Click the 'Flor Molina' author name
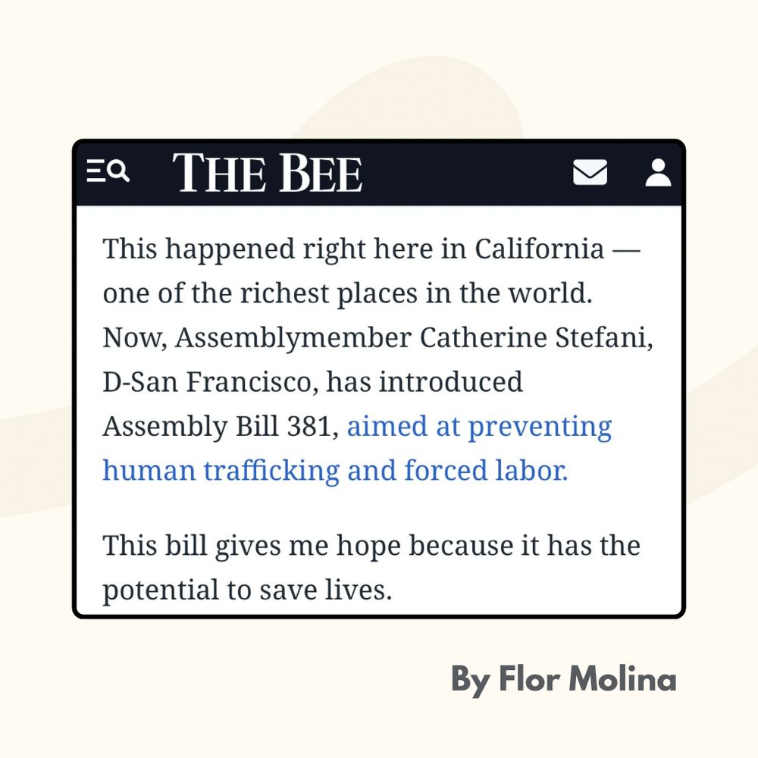Screen dimensions: 758x758 [x=587, y=678]
